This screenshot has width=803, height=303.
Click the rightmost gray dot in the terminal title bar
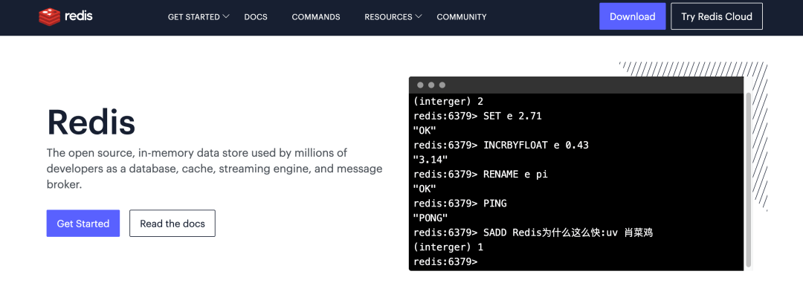coord(442,85)
